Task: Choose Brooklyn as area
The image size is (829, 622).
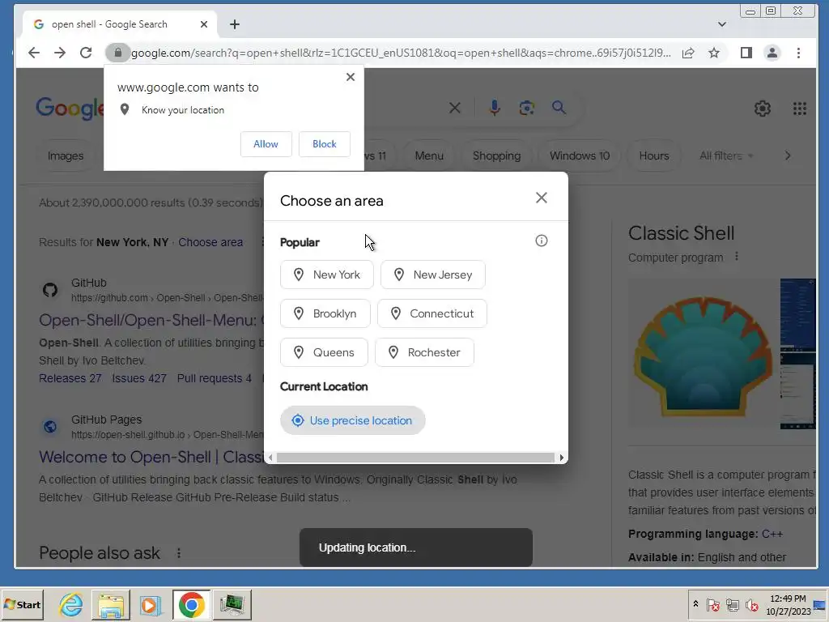Action: [x=325, y=313]
